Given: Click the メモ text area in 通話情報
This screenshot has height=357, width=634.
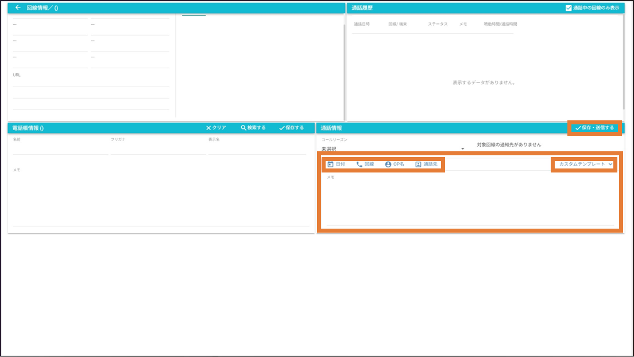Looking at the screenshot, I should coord(470,201).
